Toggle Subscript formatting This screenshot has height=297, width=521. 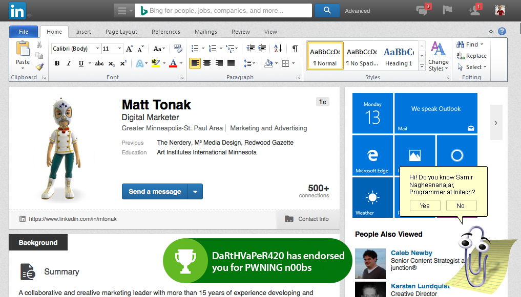pyautogui.click(x=112, y=63)
